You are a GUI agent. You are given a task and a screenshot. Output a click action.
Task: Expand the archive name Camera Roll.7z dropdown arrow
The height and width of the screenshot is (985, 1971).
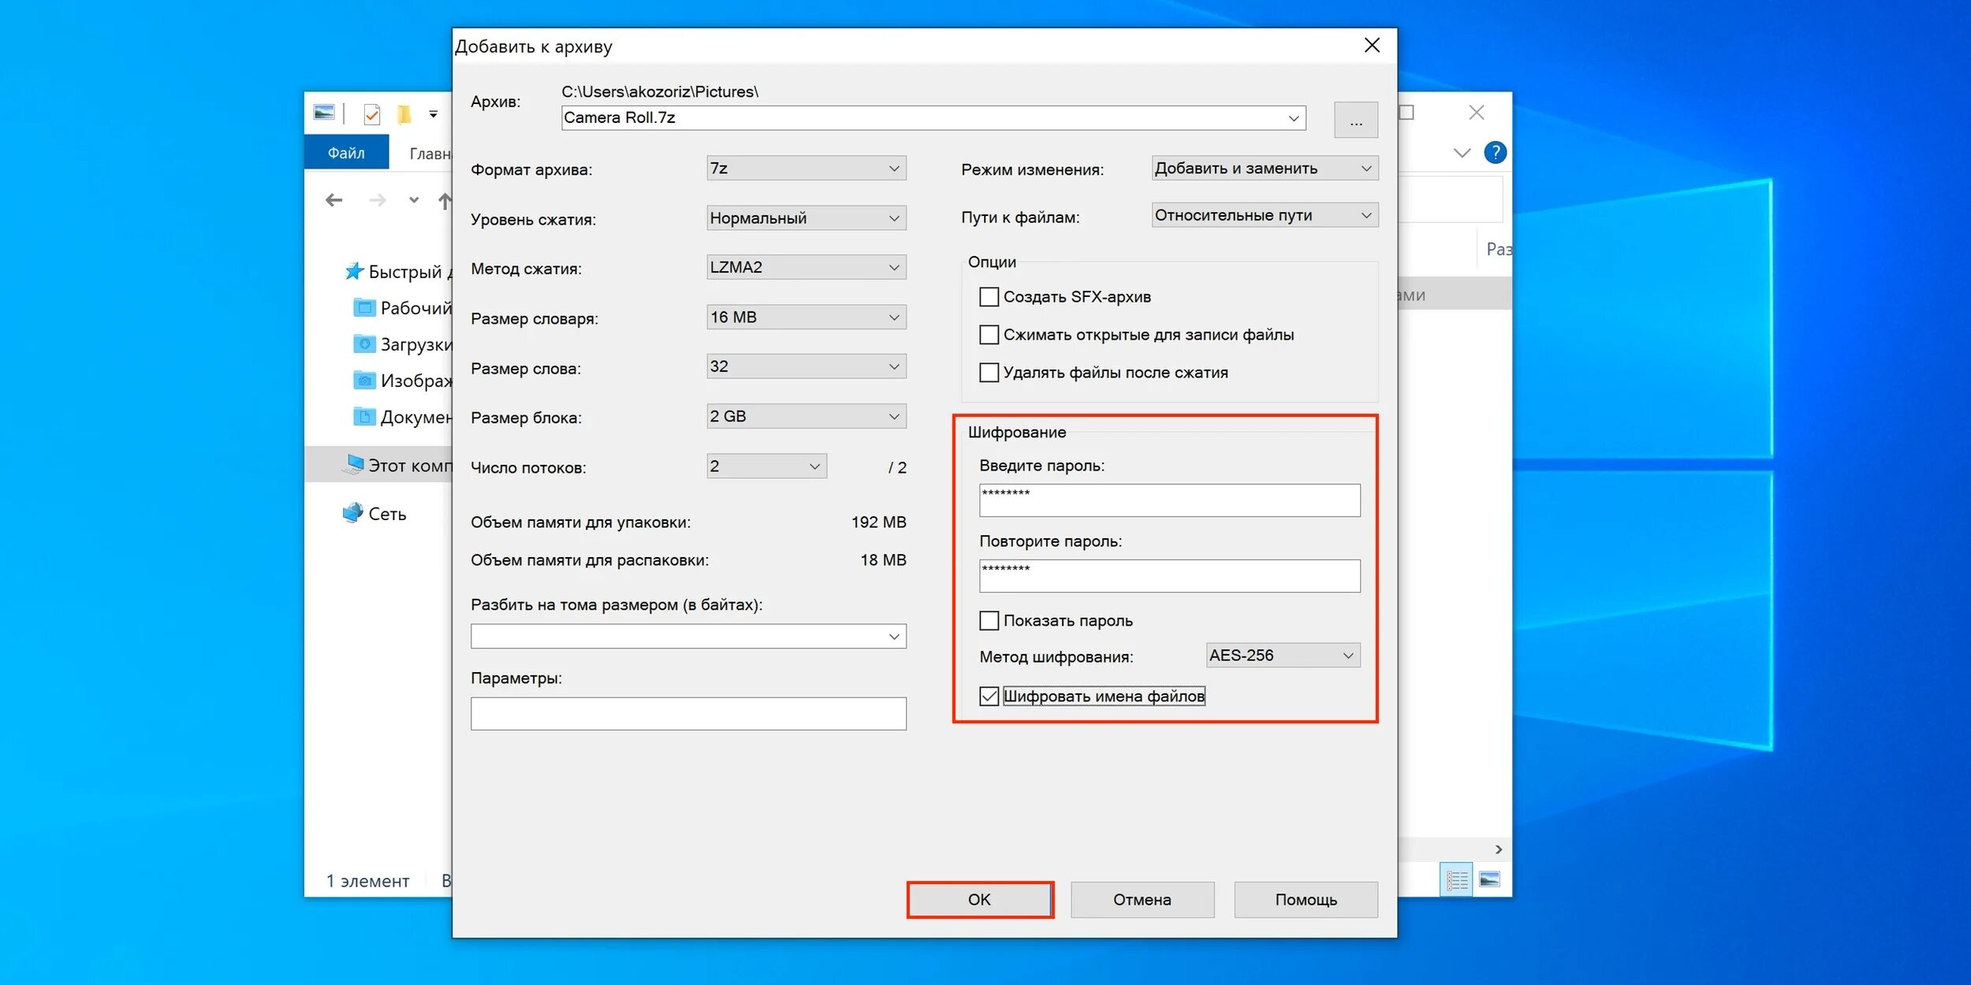(1294, 118)
